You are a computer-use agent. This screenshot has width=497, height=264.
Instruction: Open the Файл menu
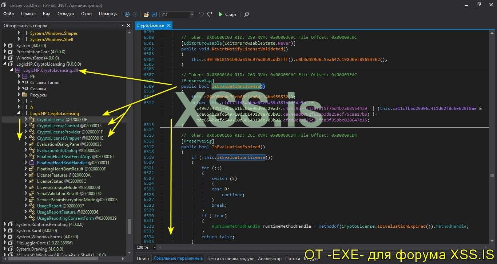click(x=9, y=14)
